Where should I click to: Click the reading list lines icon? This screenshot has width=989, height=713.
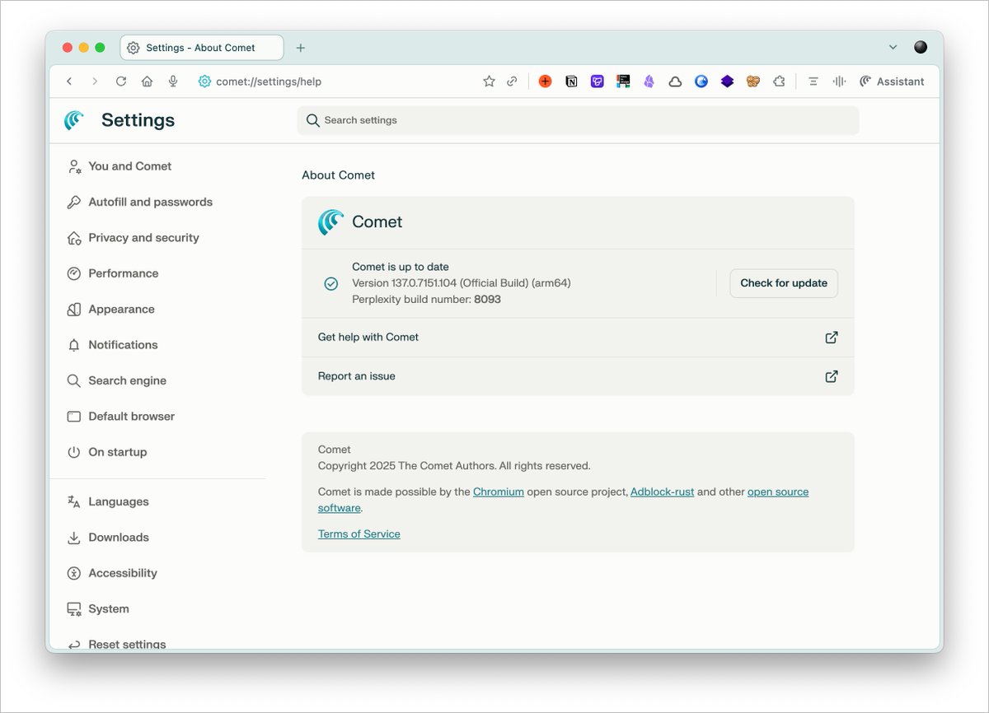point(813,82)
